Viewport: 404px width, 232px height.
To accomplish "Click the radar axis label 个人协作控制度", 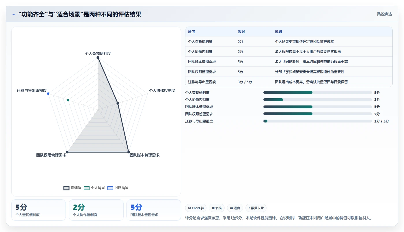I will [162, 91].
